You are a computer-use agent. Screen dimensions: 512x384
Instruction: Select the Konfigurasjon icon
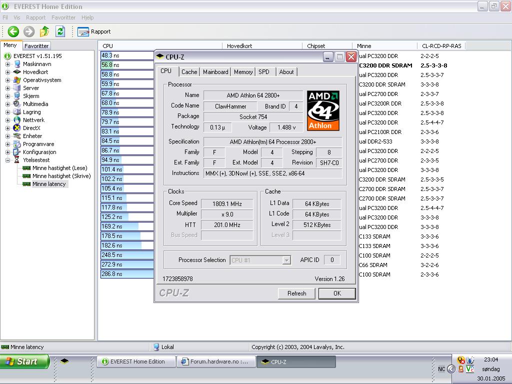click(17, 152)
